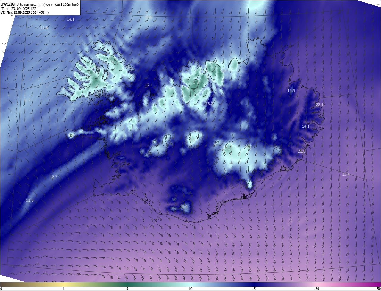Click the 'UWC/IG: Úrkomumætti (mm)' title line
Screen dimensions: 381x291
40,4
